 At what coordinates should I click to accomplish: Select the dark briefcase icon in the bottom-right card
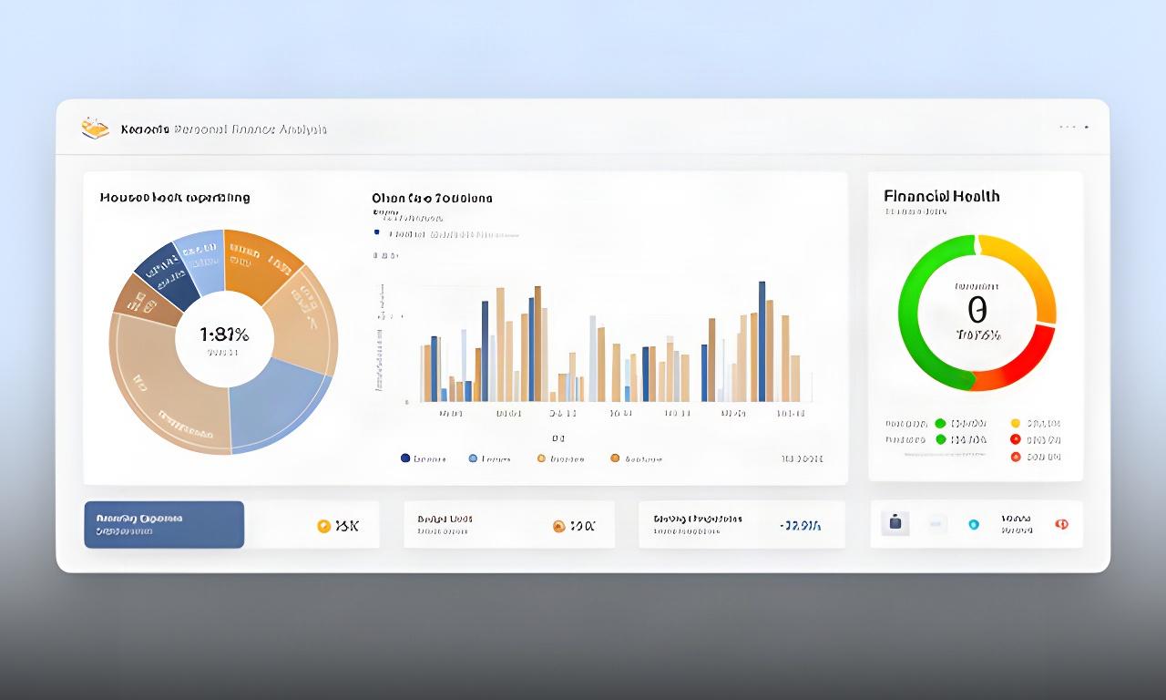pyautogui.click(x=895, y=523)
